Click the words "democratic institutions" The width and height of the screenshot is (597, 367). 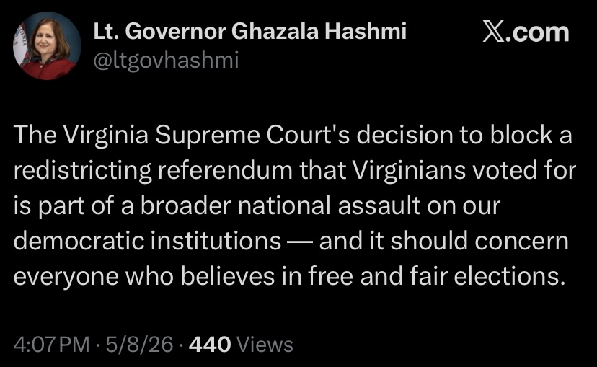pos(147,241)
